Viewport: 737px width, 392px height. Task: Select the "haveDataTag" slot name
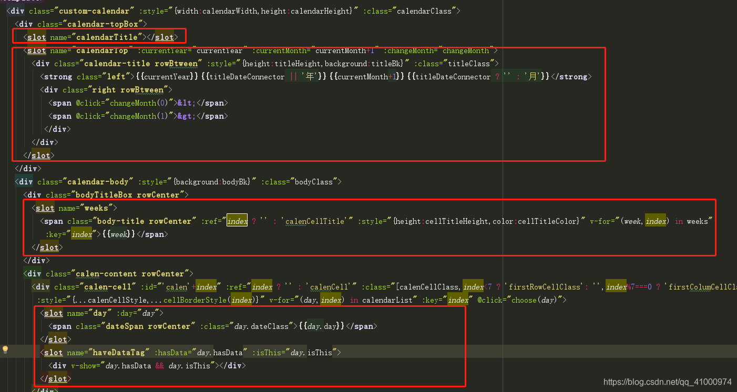[118, 353]
